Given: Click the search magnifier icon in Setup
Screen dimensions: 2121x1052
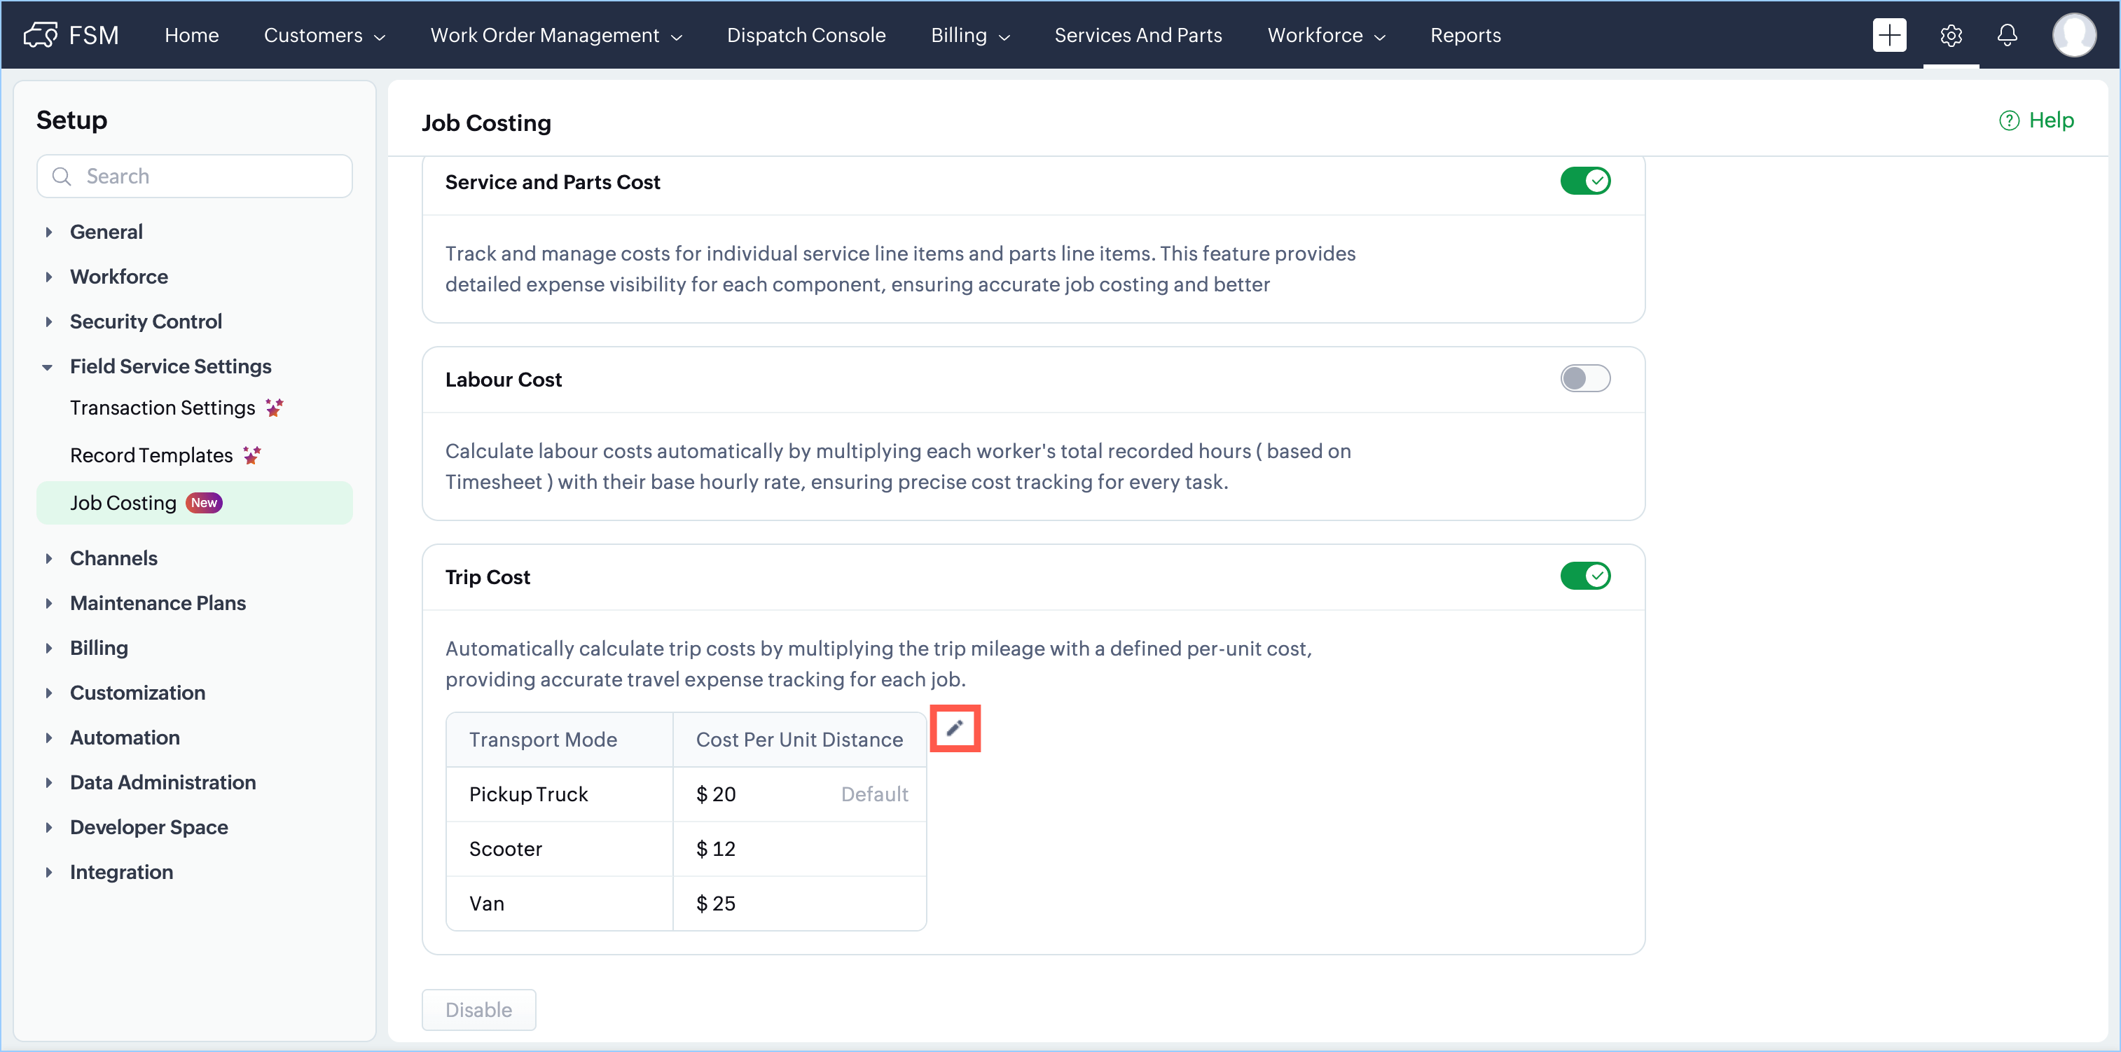Looking at the screenshot, I should tap(62, 177).
